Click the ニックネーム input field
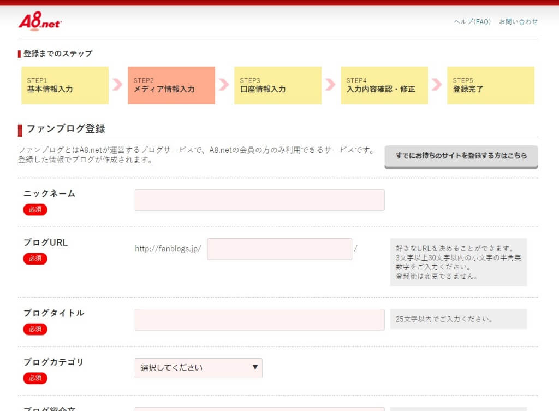Viewport: 559px width, 411px height. [x=259, y=199]
